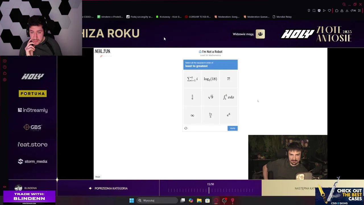Bookmark page with heart icon

coord(329,11)
